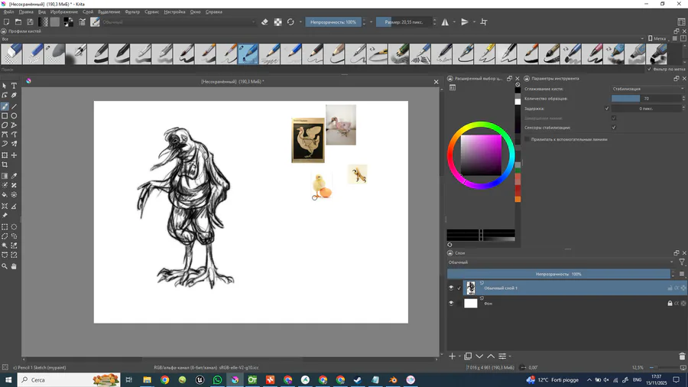Screen dimensions: 688x387
Task: Select the Elliptical Selection tool
Action: click(14, 227)
